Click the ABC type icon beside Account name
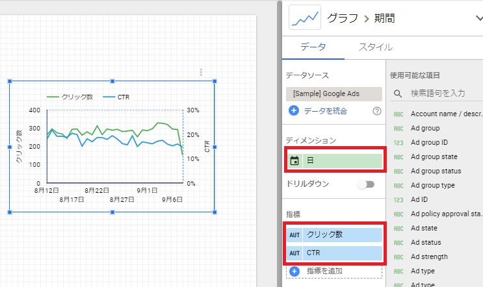This screenshot has width=483, height=287. coord(398,114)
